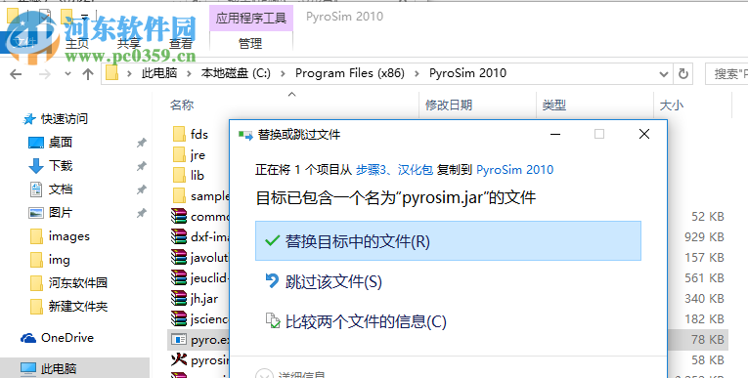Open 文档 in quick access
748x378 pixels.
point(61,189)
